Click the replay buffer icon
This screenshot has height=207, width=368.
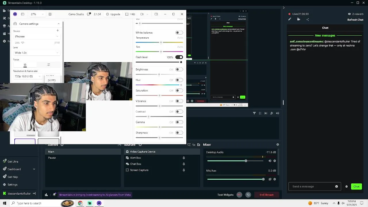(248, 195)
